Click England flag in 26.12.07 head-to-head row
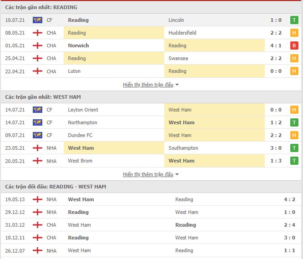303x259 pixels. [37, 250]
